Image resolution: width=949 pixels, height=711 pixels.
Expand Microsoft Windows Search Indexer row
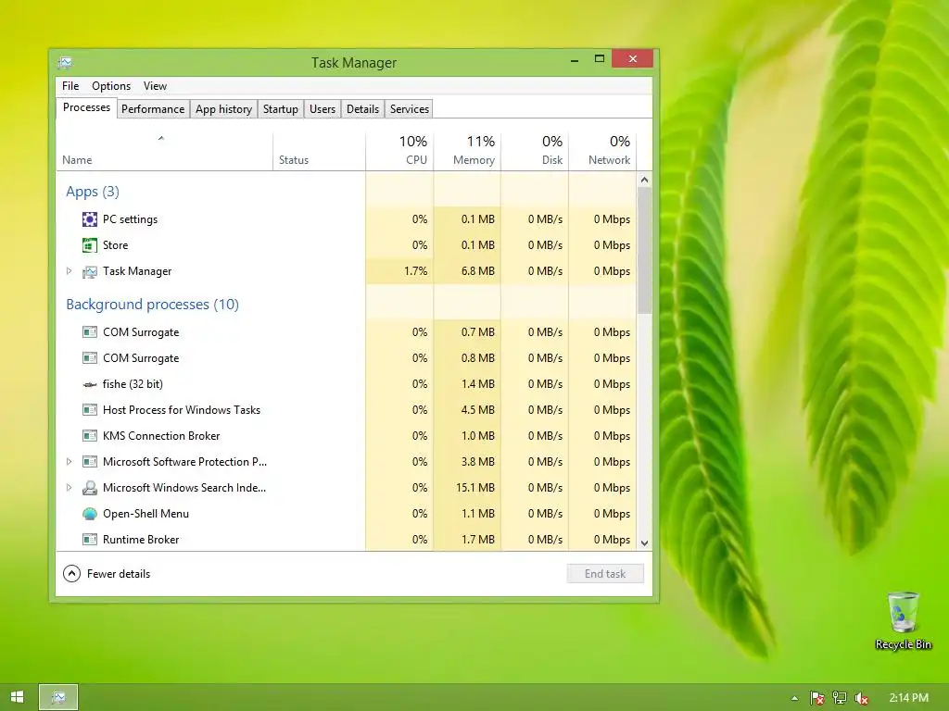pyautogui.click(x=69, y=488)
